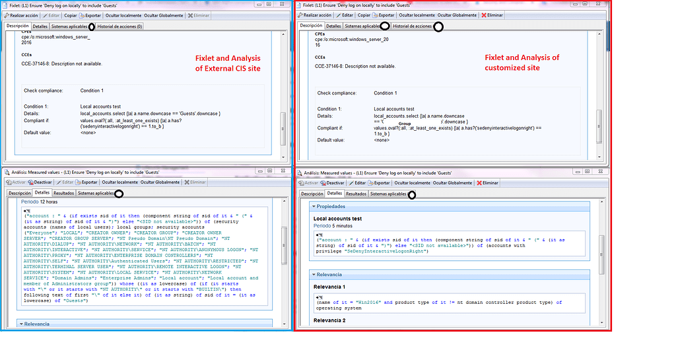Screen dimensions: 676x362
Task: Open Descripción tab in the left Análisis window
Action: point(20,194)
